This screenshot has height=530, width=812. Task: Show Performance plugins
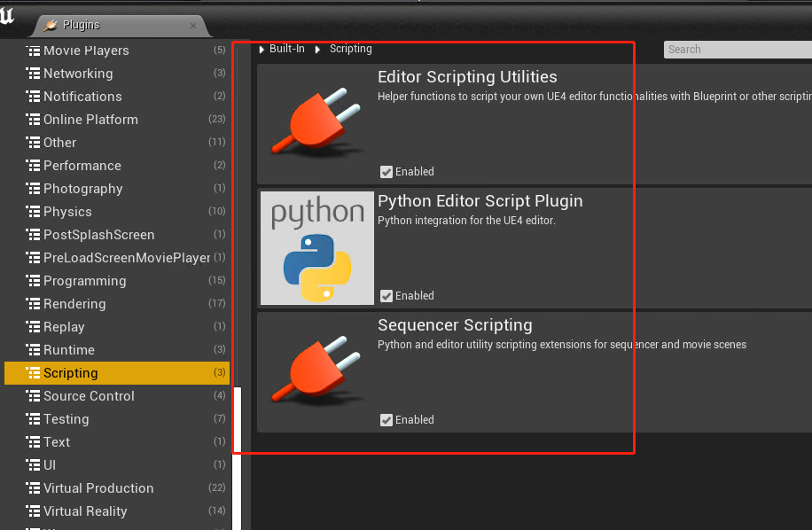(117, 166)
